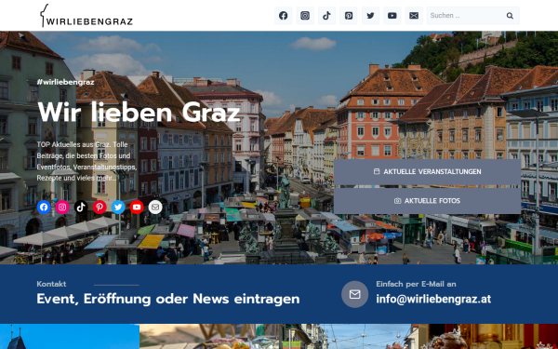Image resolution: width=558 pixels, height=349 pixels.
Task: Open the blue Facebook circle over the hero photo
Action: point(44,208)
